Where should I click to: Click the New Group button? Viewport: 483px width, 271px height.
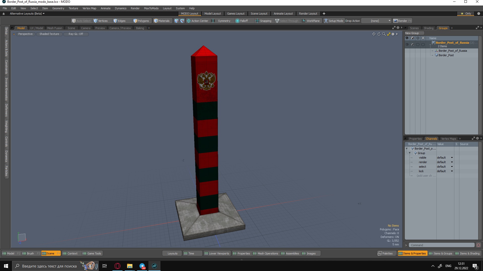414,33
